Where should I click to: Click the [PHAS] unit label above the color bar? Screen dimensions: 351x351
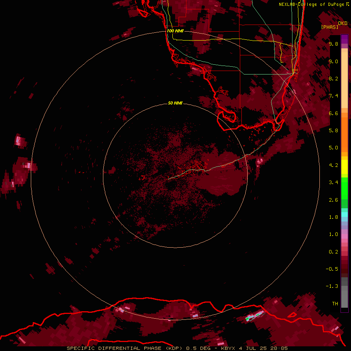(330, 27)
